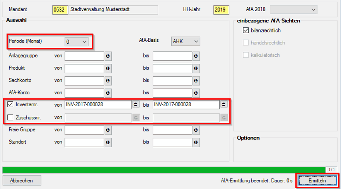Click lookup icon next to Produkt von field
The image size is (341, 189).
(x=108, y=68)
